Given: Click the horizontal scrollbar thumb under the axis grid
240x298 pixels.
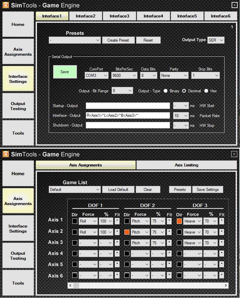Looking at the screenshot, I should [76, 285].
